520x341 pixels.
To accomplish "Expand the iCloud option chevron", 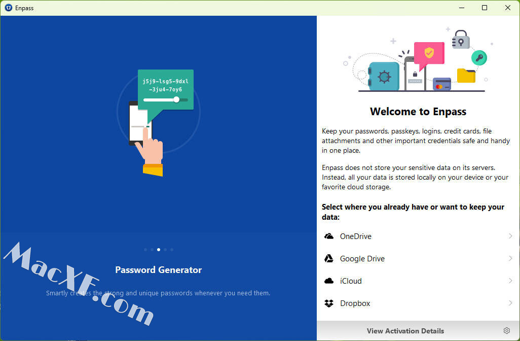I will (510, 281).
